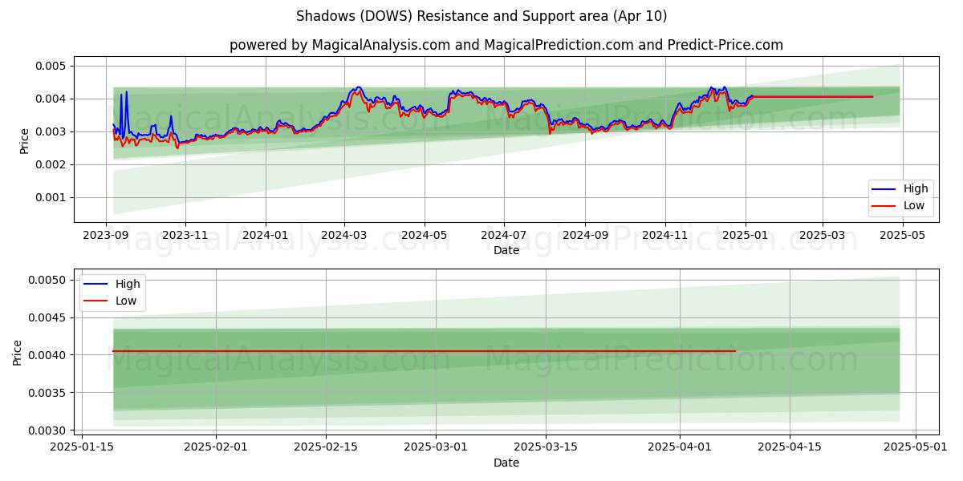
Task: Click the '2025-03' x-axis label in the top chart
Action: point(822,236)
